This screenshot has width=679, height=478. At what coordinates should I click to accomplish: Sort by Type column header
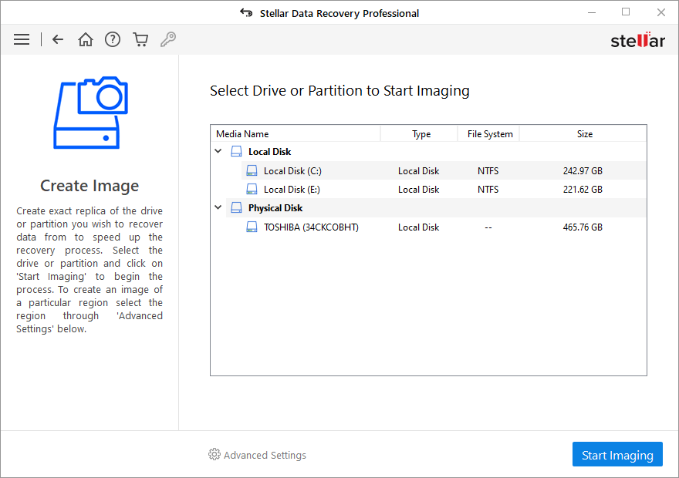[x=419, y=134]
